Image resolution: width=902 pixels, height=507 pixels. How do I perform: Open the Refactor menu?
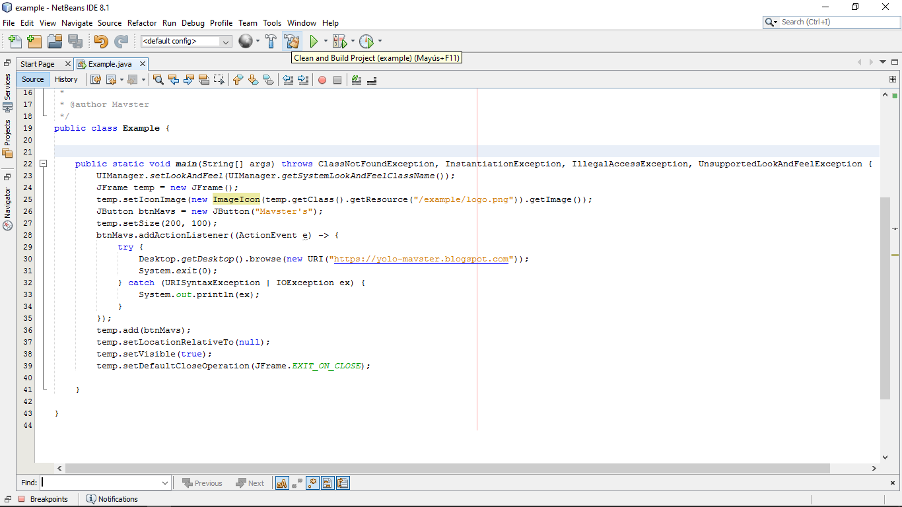141,22
